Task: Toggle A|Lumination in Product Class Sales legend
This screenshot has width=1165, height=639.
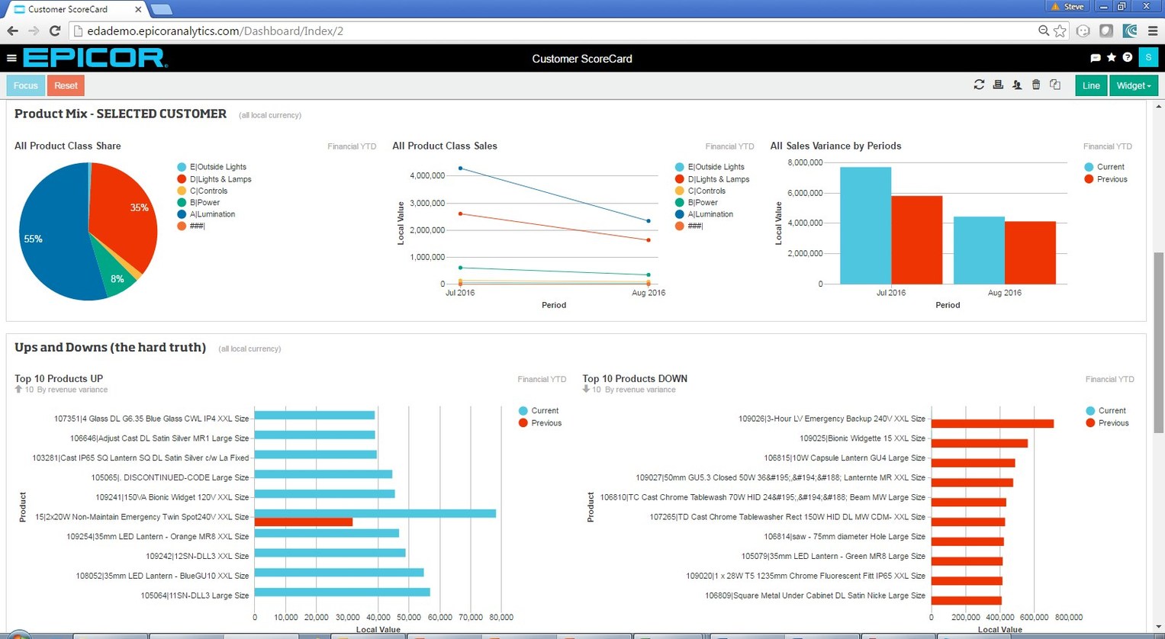Action: point(710,214)
